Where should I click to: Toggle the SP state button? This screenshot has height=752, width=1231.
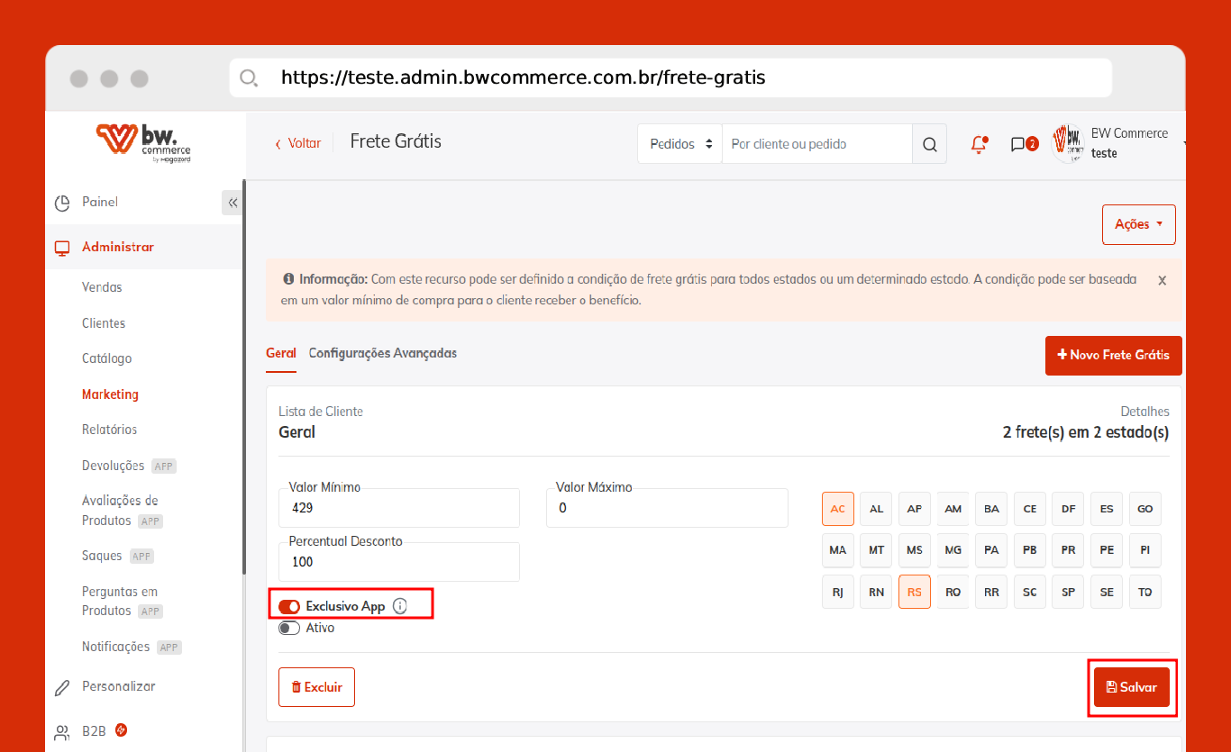[x=1068, y=592]
